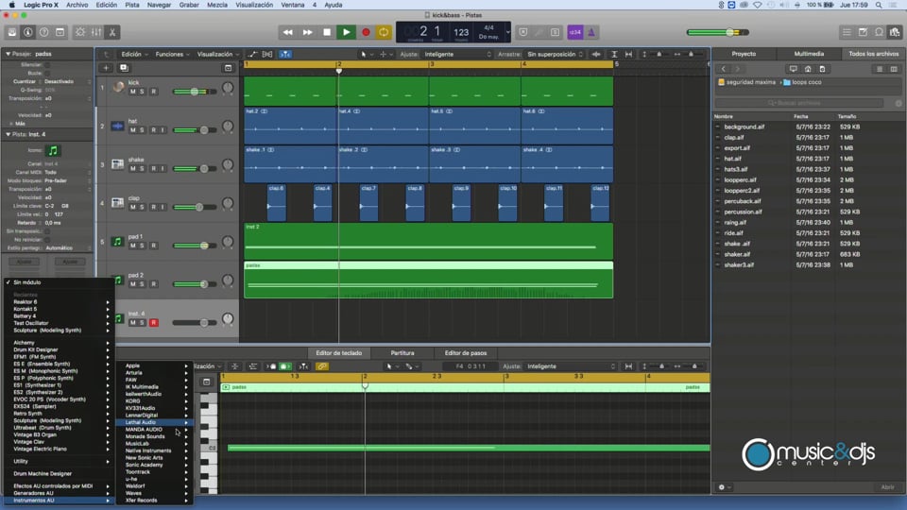Select the hat.6 region
This screenshot has width=907, height=510.
tap(567, 126)
